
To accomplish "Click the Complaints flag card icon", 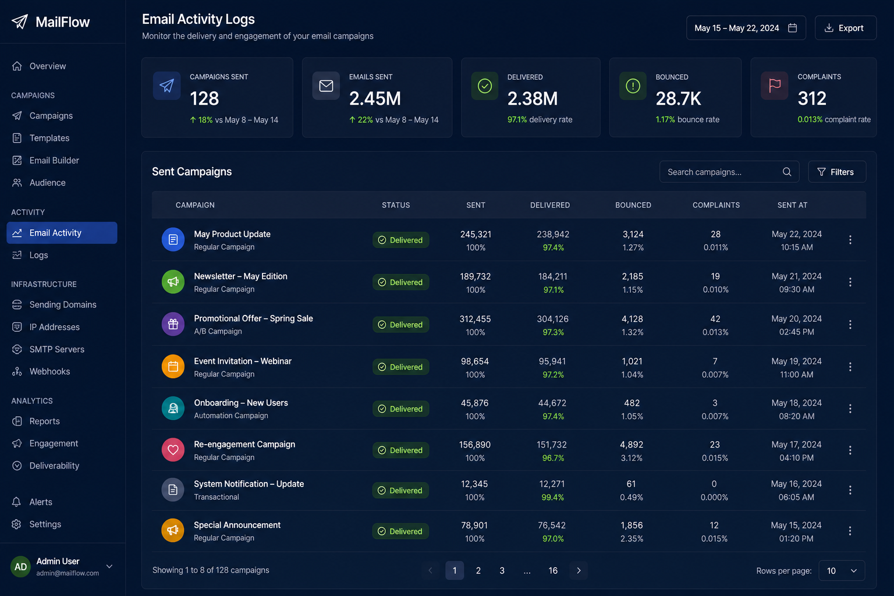I will [775, 86].
